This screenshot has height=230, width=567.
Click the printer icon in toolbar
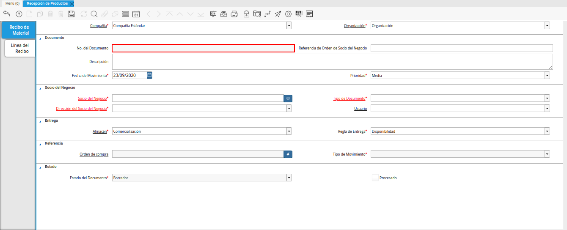click(234, 14)
